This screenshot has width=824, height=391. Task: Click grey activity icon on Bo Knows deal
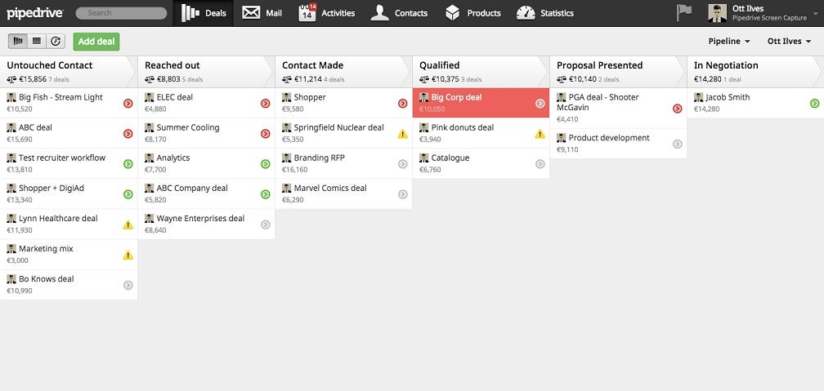coord(128,285)
